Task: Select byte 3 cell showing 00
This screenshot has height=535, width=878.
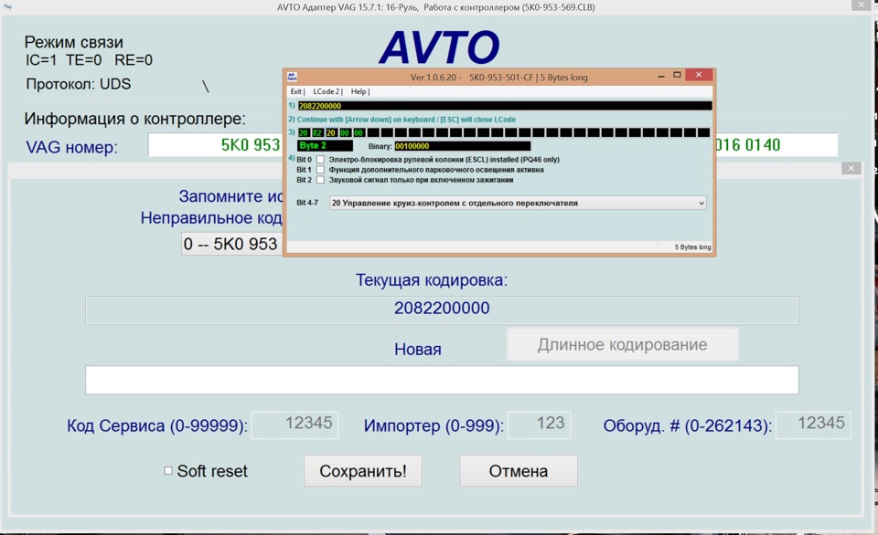Action: [x=345, y=133]
